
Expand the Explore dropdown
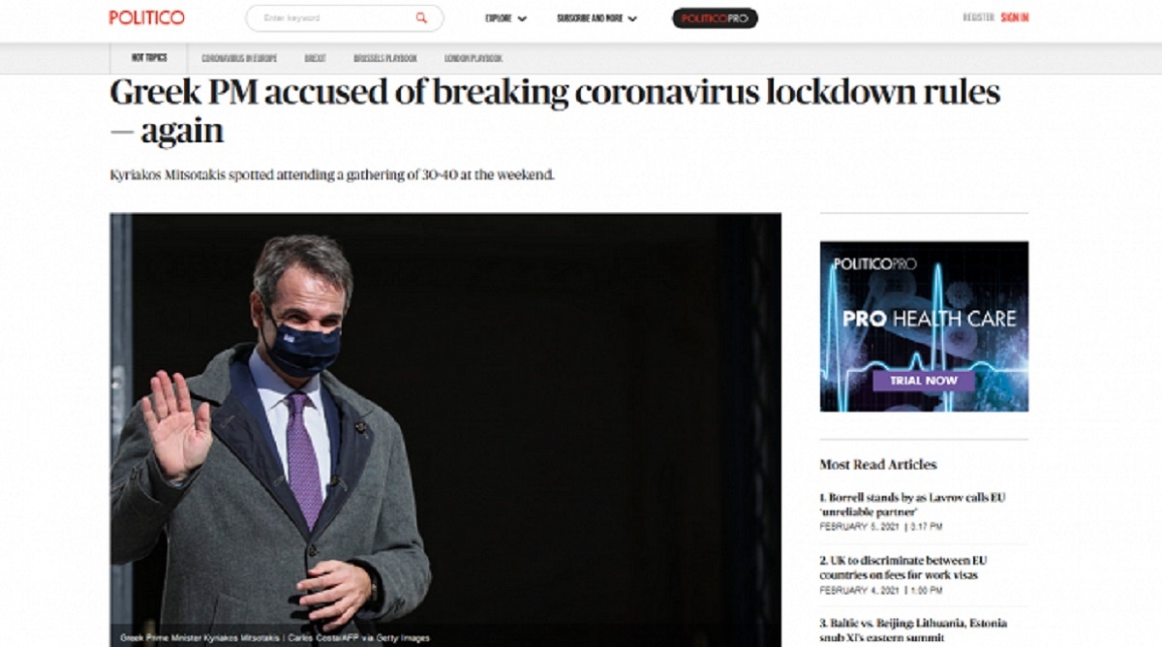click(x=505, y=18)
